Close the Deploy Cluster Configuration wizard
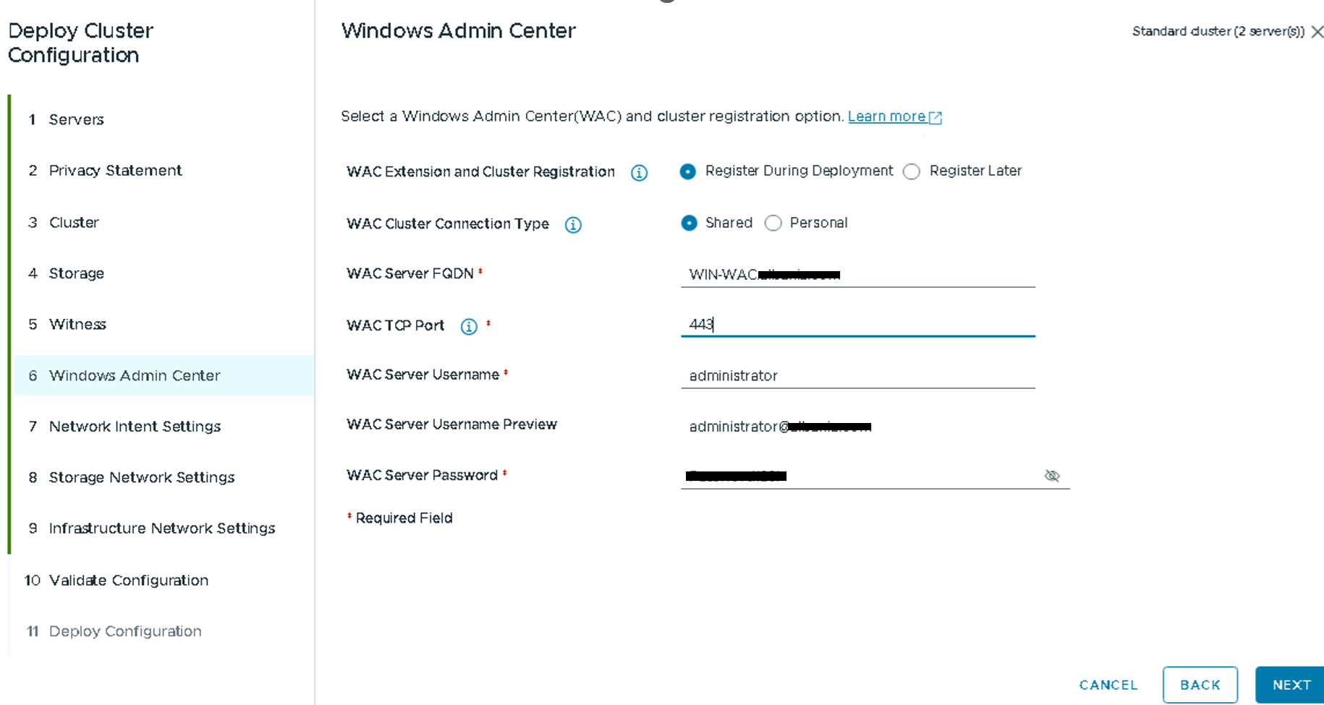1324x705 pixels. pyautogui.click(x=1317, y=32)
